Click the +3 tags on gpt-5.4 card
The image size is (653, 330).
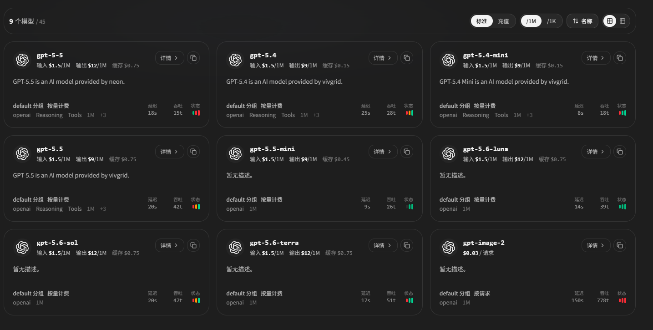tap(316, 115)
